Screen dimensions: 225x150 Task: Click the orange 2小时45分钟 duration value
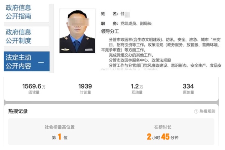pyautogui.click(x=162, y=137)
